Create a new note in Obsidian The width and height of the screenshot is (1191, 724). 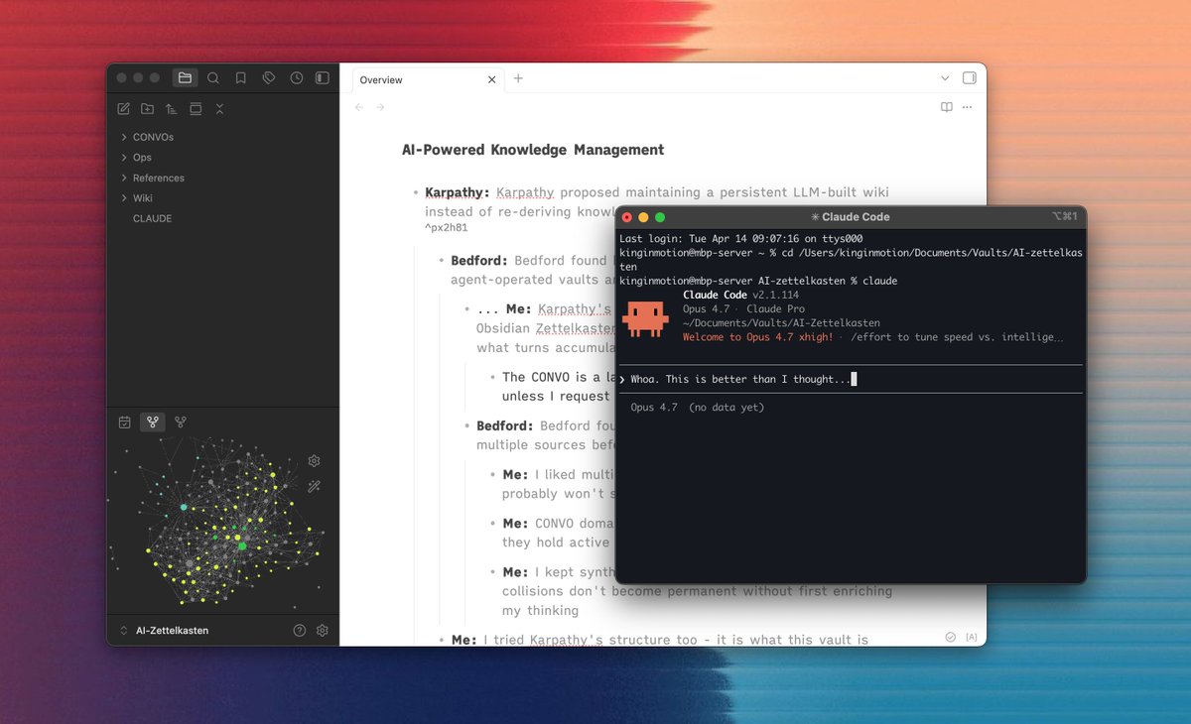(x=124, y=108)
